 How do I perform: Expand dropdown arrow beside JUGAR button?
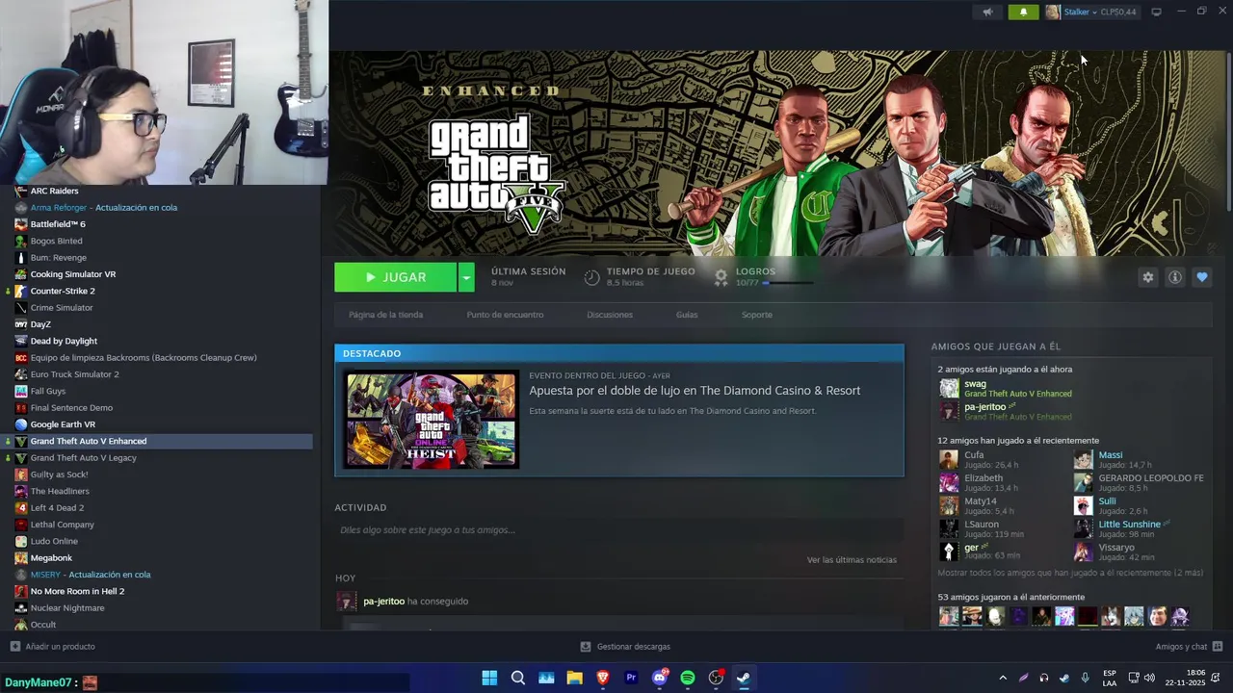coord(466,277)
